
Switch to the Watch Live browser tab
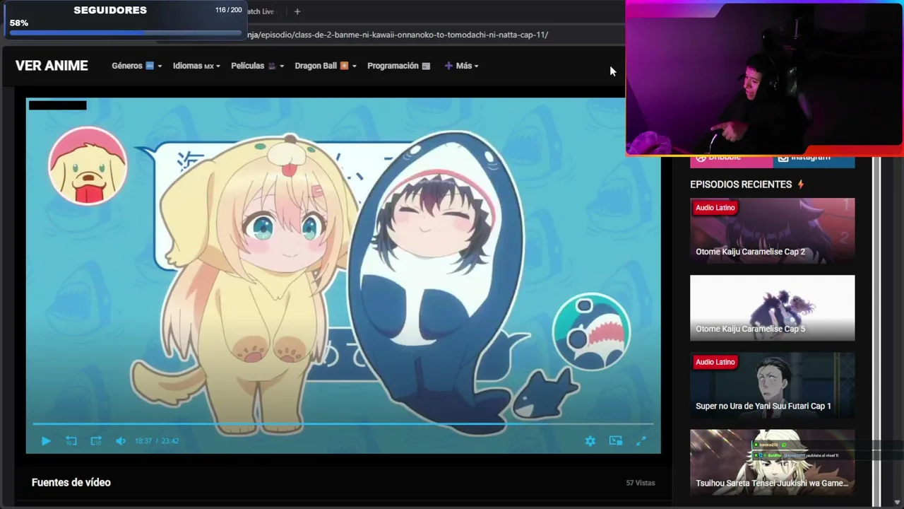pyautogui.click(x=259, y=11)
